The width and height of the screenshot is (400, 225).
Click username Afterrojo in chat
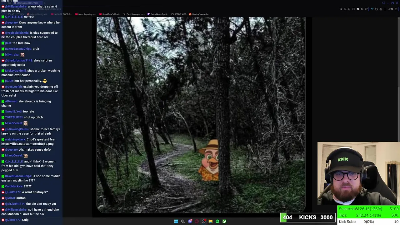click(11, 101)
